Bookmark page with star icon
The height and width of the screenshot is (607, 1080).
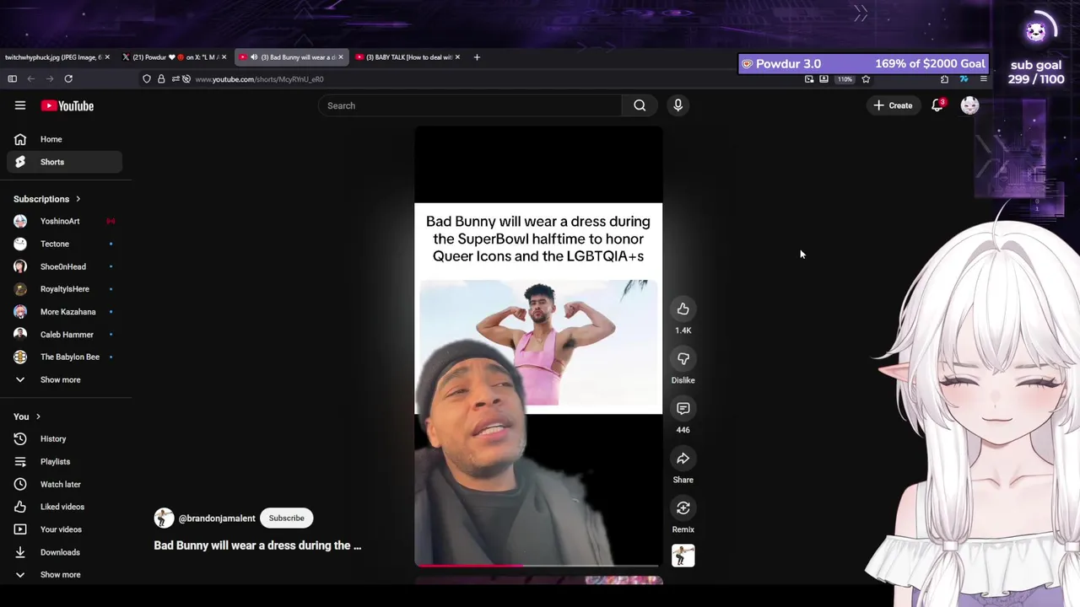pos(866,79)
